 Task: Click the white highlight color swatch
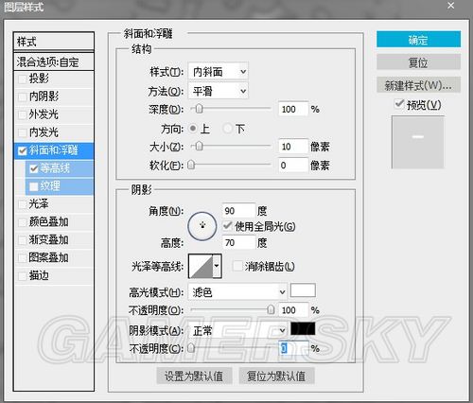pyautogui.click(x=303, y=290)
